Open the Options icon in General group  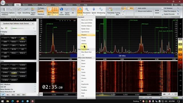(12, 11)
